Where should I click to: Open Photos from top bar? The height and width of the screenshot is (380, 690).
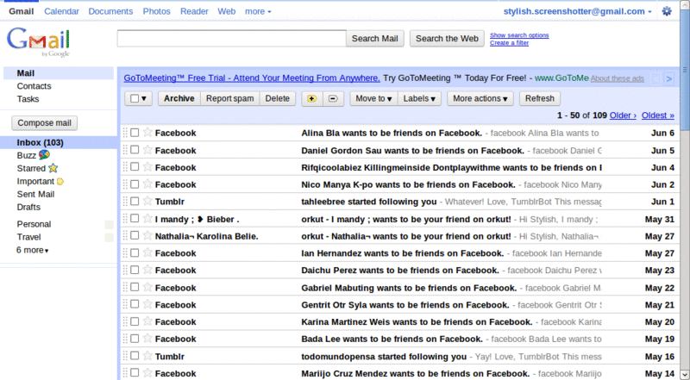157,11
